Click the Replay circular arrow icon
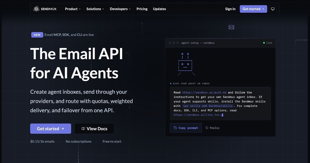This screenshot has height=163, width=310. (207, 128)
